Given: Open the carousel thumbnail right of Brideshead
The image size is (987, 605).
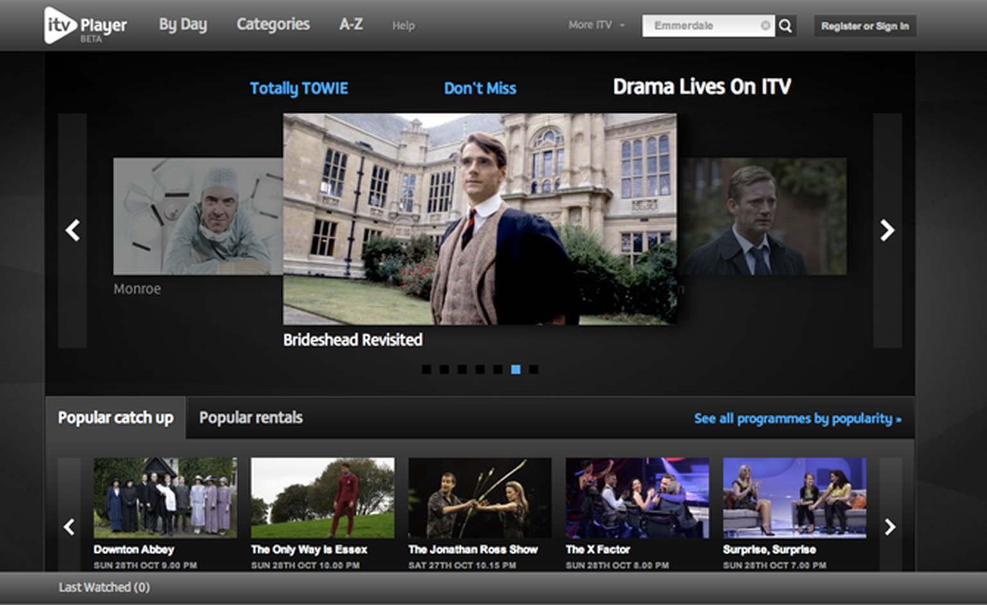Looking at the screenshot, I should (761, 216).
